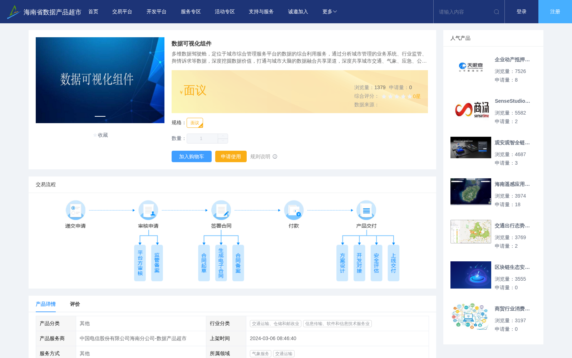Click the 付款 step icon

294,210
